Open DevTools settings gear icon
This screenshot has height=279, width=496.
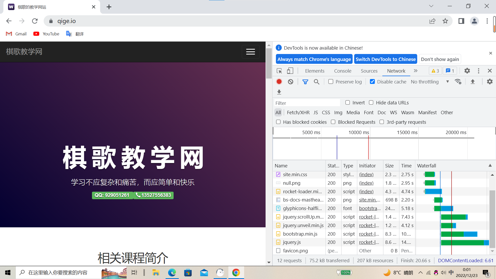click(x=467, y=71)
